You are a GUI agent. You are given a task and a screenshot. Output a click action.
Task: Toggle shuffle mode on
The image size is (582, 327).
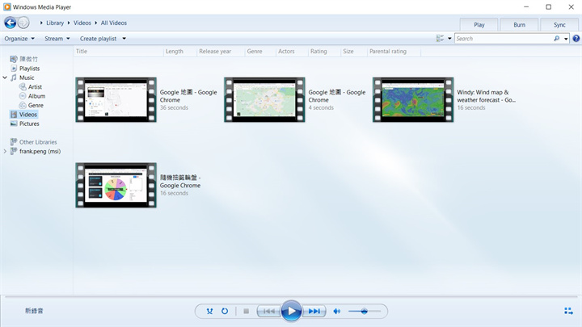[x=209, y=311]
